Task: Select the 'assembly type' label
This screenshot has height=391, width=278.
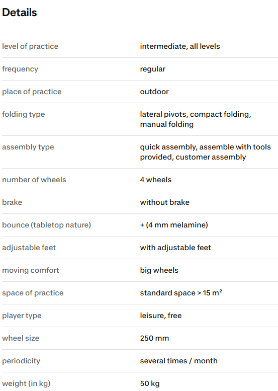Action: pyautogui.click(x=28, y=147)
